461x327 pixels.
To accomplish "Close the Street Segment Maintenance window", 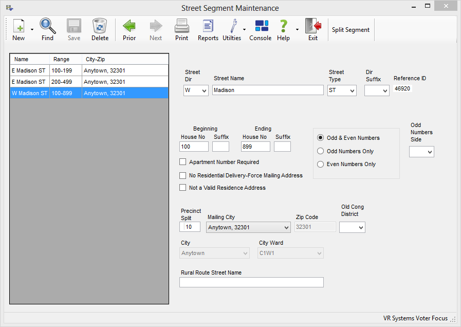I will click(446, 6).
